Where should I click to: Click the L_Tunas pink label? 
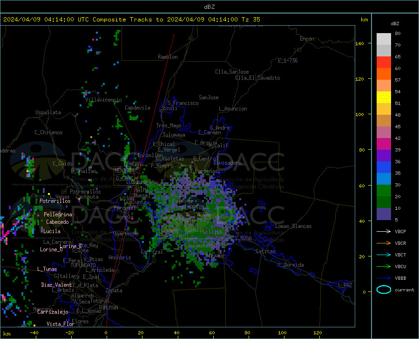[47, 269]
